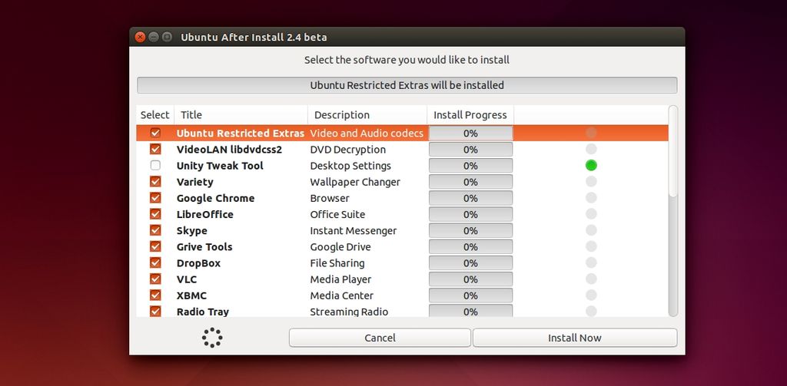Sort list by Description column header
This screenshot has width=787, height=386.
click(x=367, y=115)
